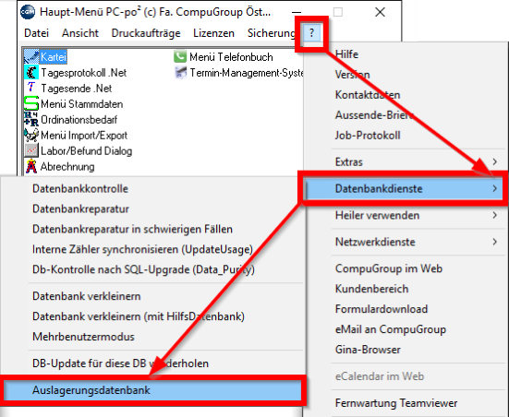
Task: Click the Termin-Management-System icon
Action: pos(180,72)
